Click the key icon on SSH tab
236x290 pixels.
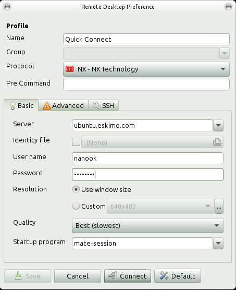click(x=96, y=105)
